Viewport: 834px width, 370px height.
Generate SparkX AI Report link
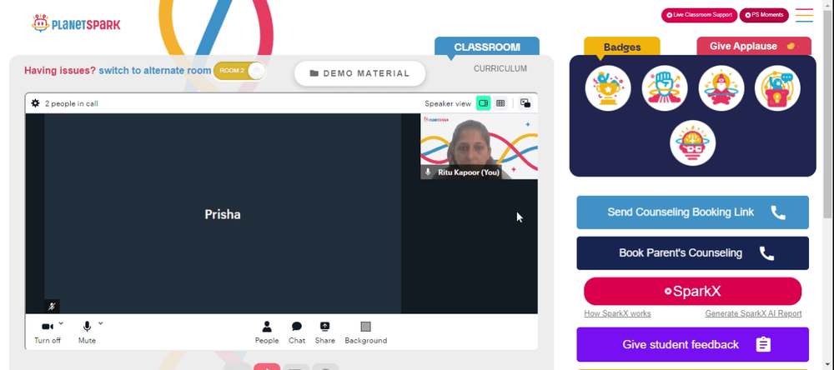click(x=753, y=313)
